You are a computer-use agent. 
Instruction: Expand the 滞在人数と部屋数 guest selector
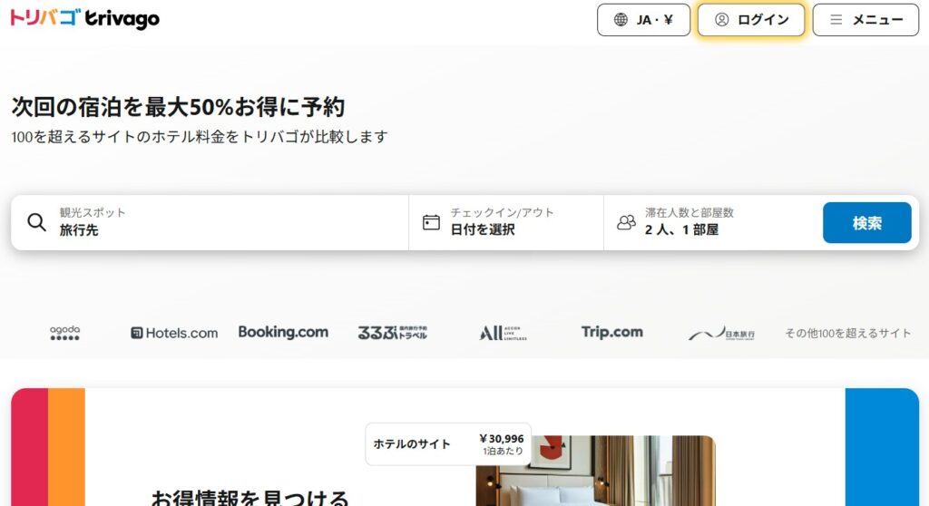pos(712,222)
